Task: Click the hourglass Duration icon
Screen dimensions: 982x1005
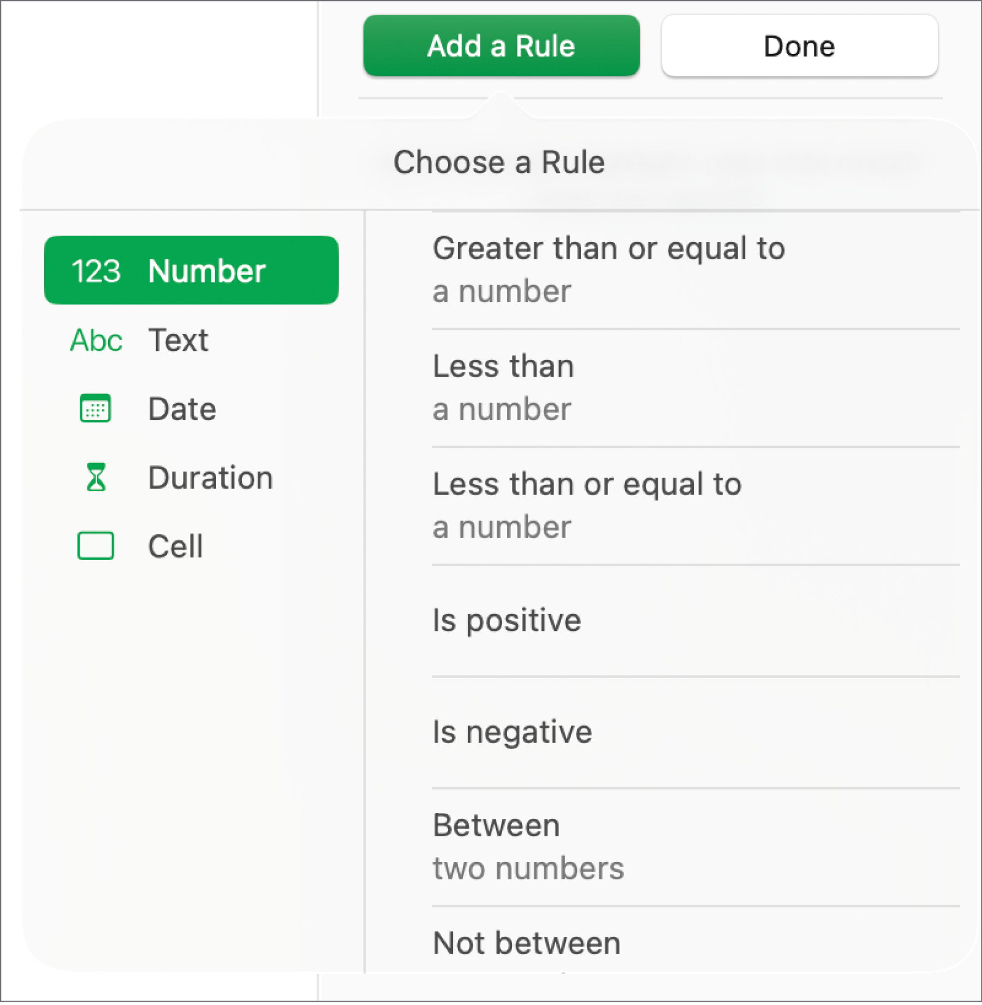Action: pyautogui.click(x=96, y=478)
